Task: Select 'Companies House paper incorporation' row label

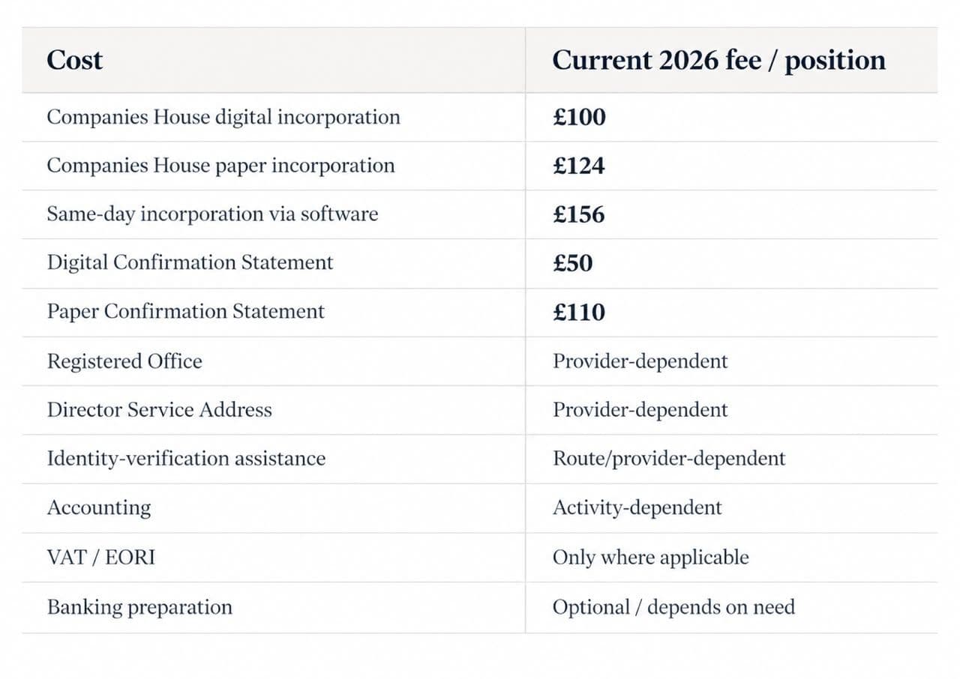Action: (x=220, y=166)
